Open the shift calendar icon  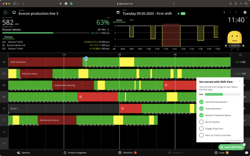118,12
